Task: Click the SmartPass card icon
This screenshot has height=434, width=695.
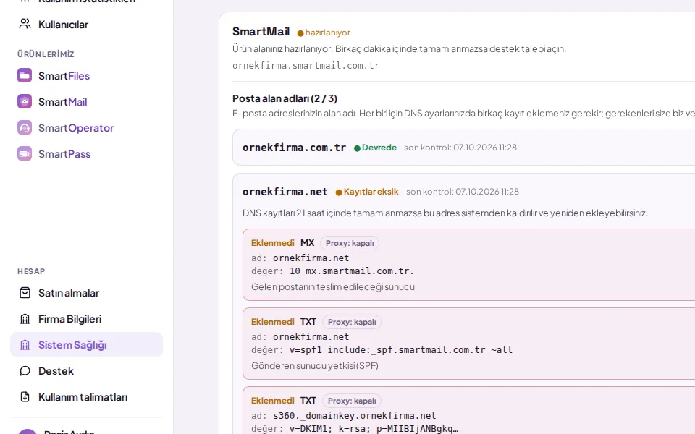Action: coord(25,153)
